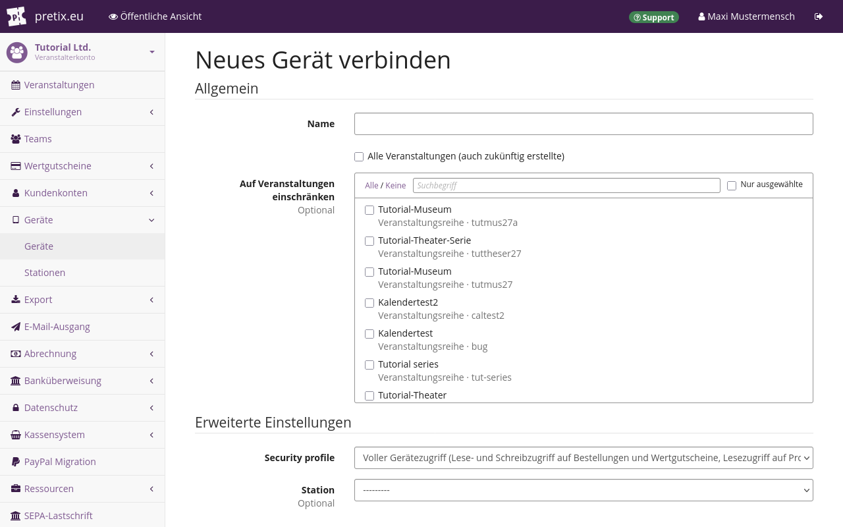Collapse the Geräte menu chevron
The width and height of the screenshot is (843, 527).
tap(151, 220)
